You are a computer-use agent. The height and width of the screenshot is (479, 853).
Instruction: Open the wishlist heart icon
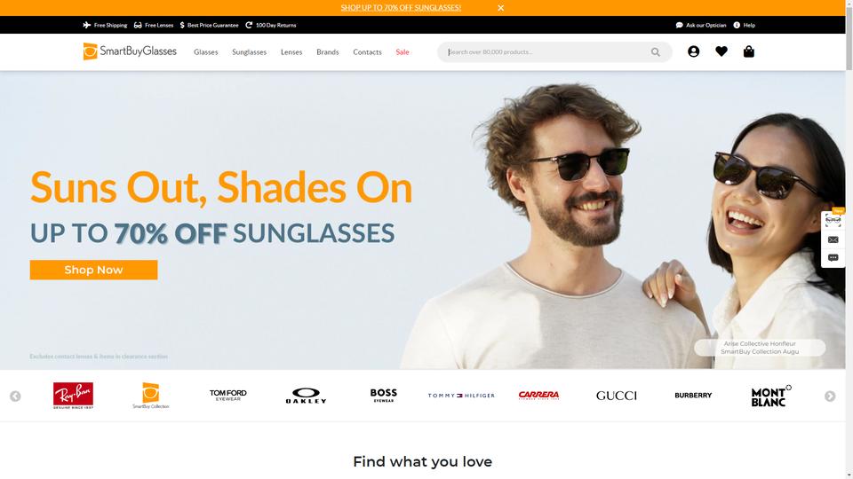(x=721, y=51)
